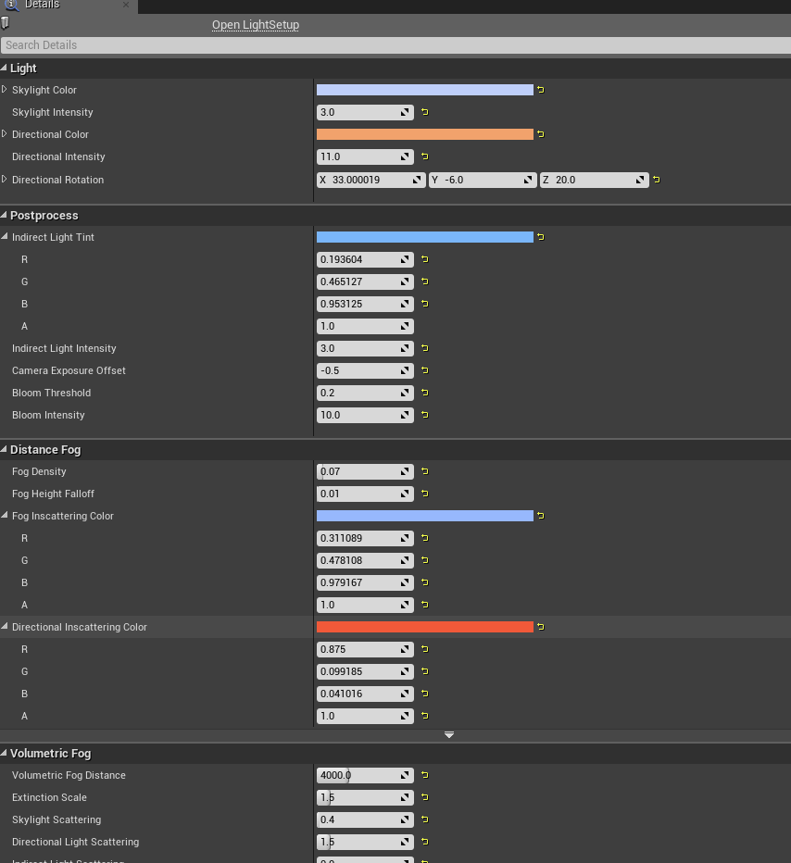Click spinner arrow in Directional Rotation Z field
The image size is (791, 863).
[x=640, y=180]
